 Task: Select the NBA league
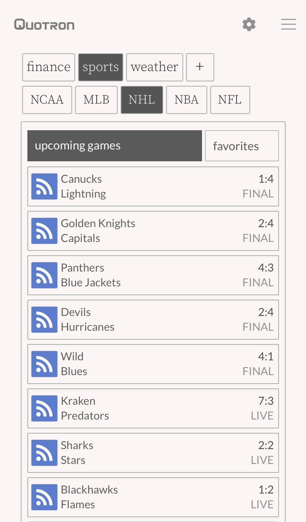[186, 100]
